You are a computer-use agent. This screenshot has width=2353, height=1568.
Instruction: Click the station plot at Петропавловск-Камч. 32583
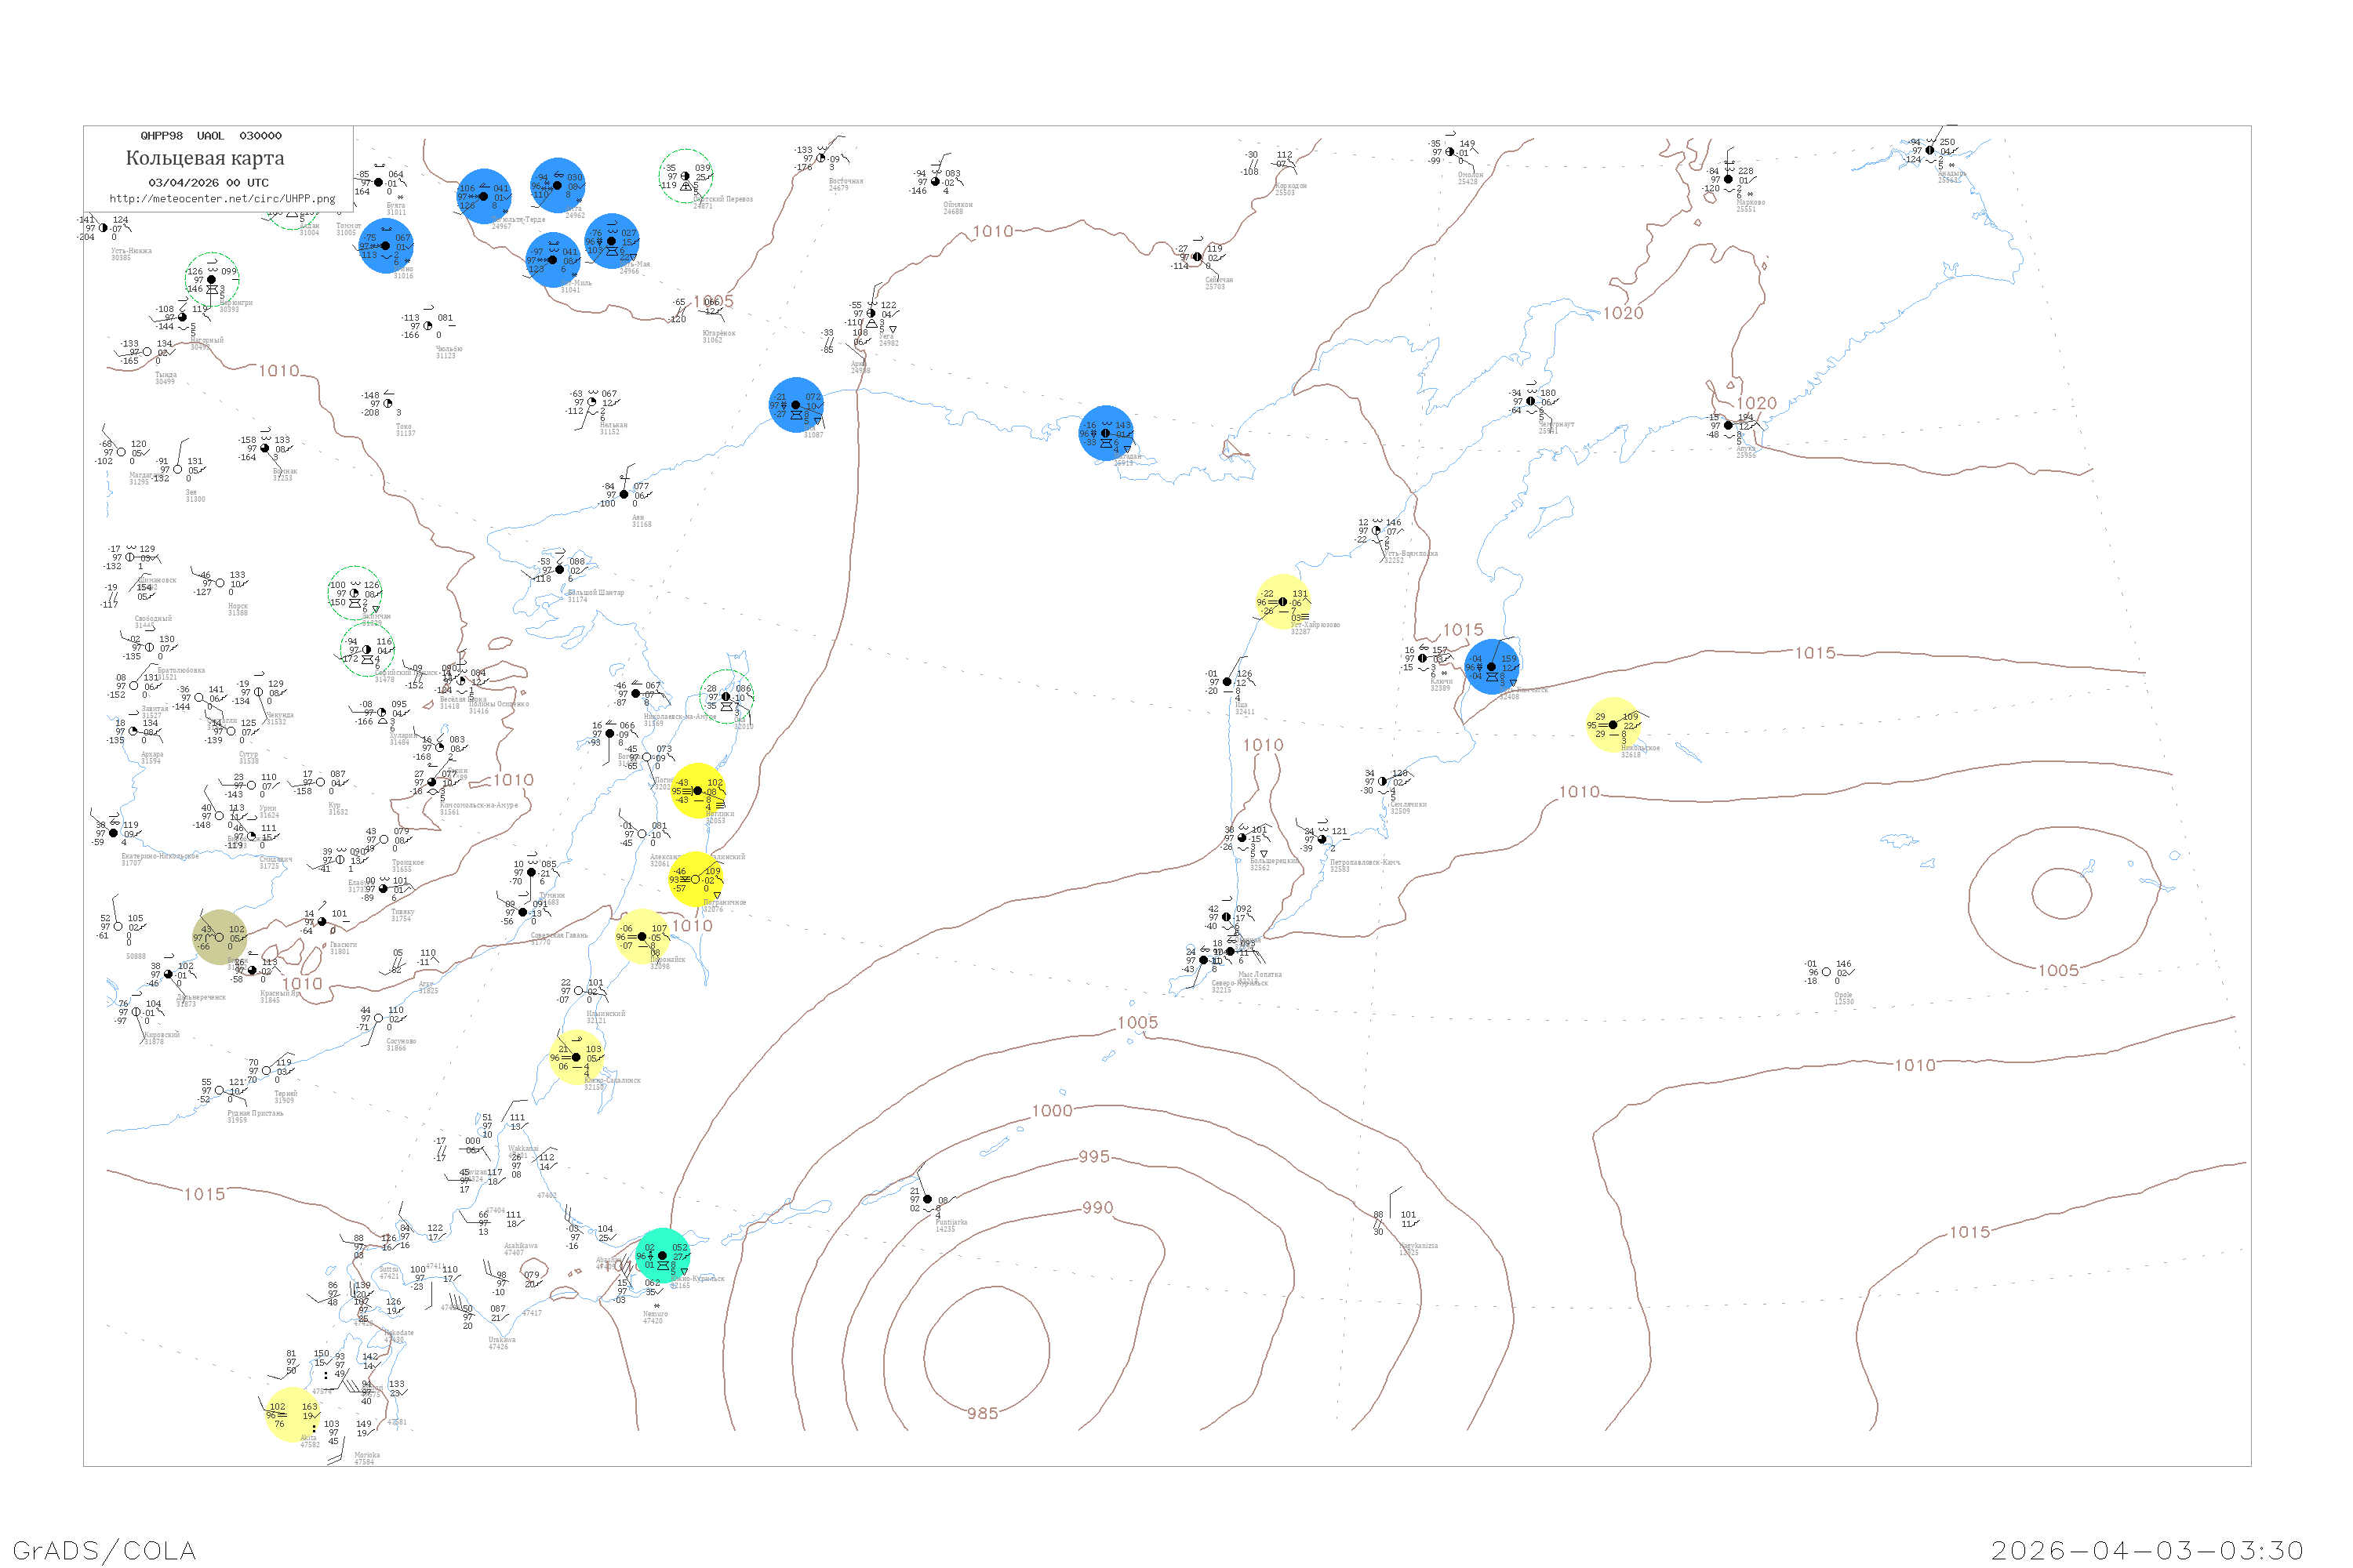point(1322,839)
